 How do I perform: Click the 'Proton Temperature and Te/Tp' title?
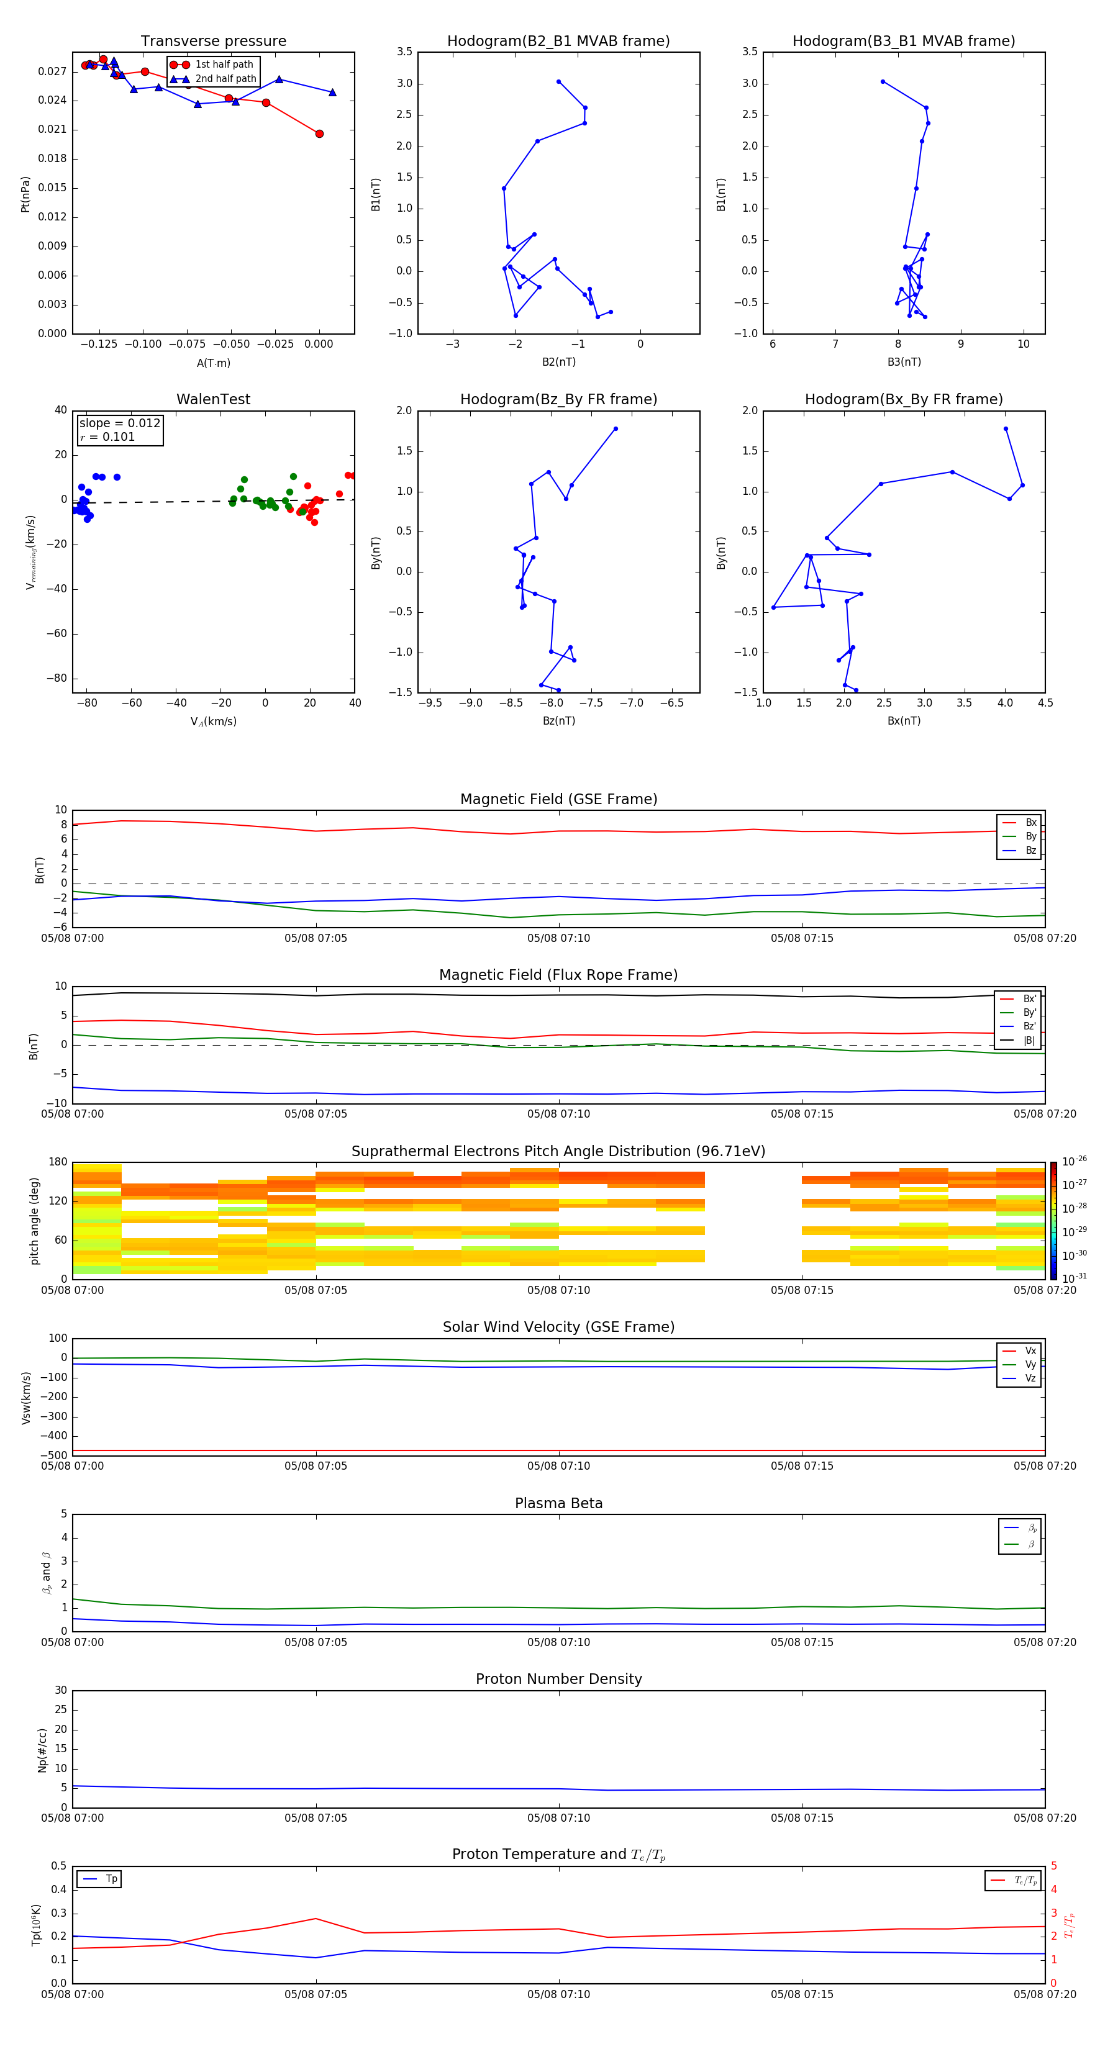pos(558,1854)
